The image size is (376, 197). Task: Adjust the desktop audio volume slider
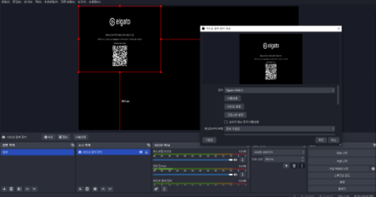[193, 160]
